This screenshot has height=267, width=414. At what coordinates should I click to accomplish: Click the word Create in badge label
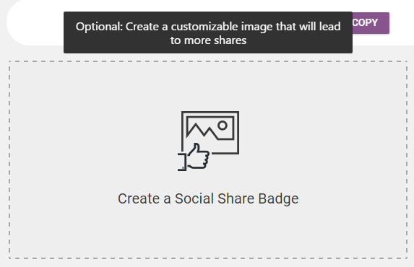(139, 198)
